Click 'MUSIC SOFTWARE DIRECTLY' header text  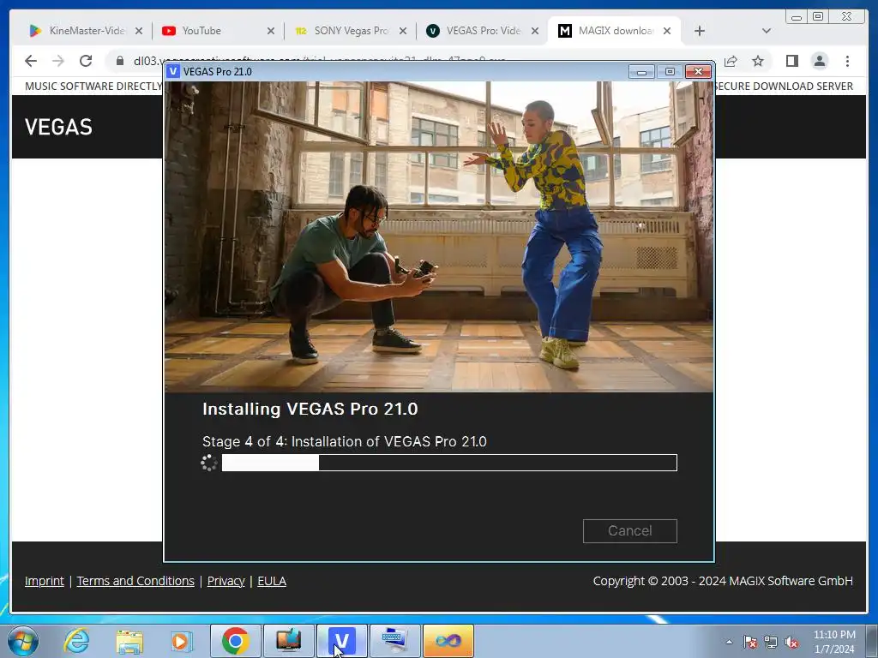(93, 87)
